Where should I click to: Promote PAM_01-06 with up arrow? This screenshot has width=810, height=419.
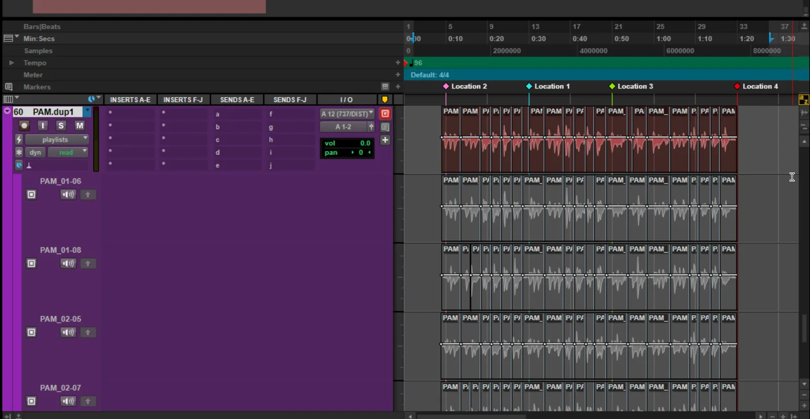click(88, 194)
